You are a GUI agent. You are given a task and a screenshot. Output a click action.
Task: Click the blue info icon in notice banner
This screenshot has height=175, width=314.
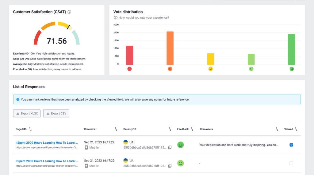pyautogui.click(x=18, y=99)
